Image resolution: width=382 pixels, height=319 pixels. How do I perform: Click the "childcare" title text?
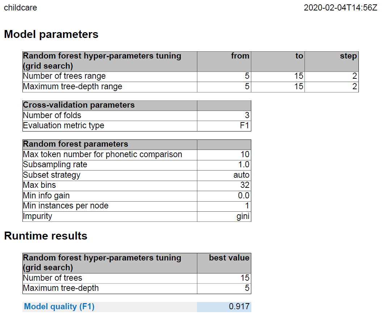point(20,8)
